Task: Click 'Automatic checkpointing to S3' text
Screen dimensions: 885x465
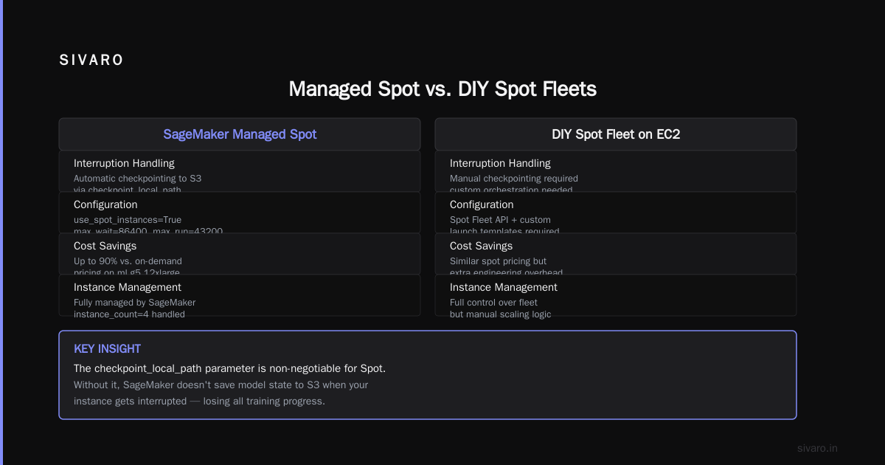Action: tap(137, 179)
